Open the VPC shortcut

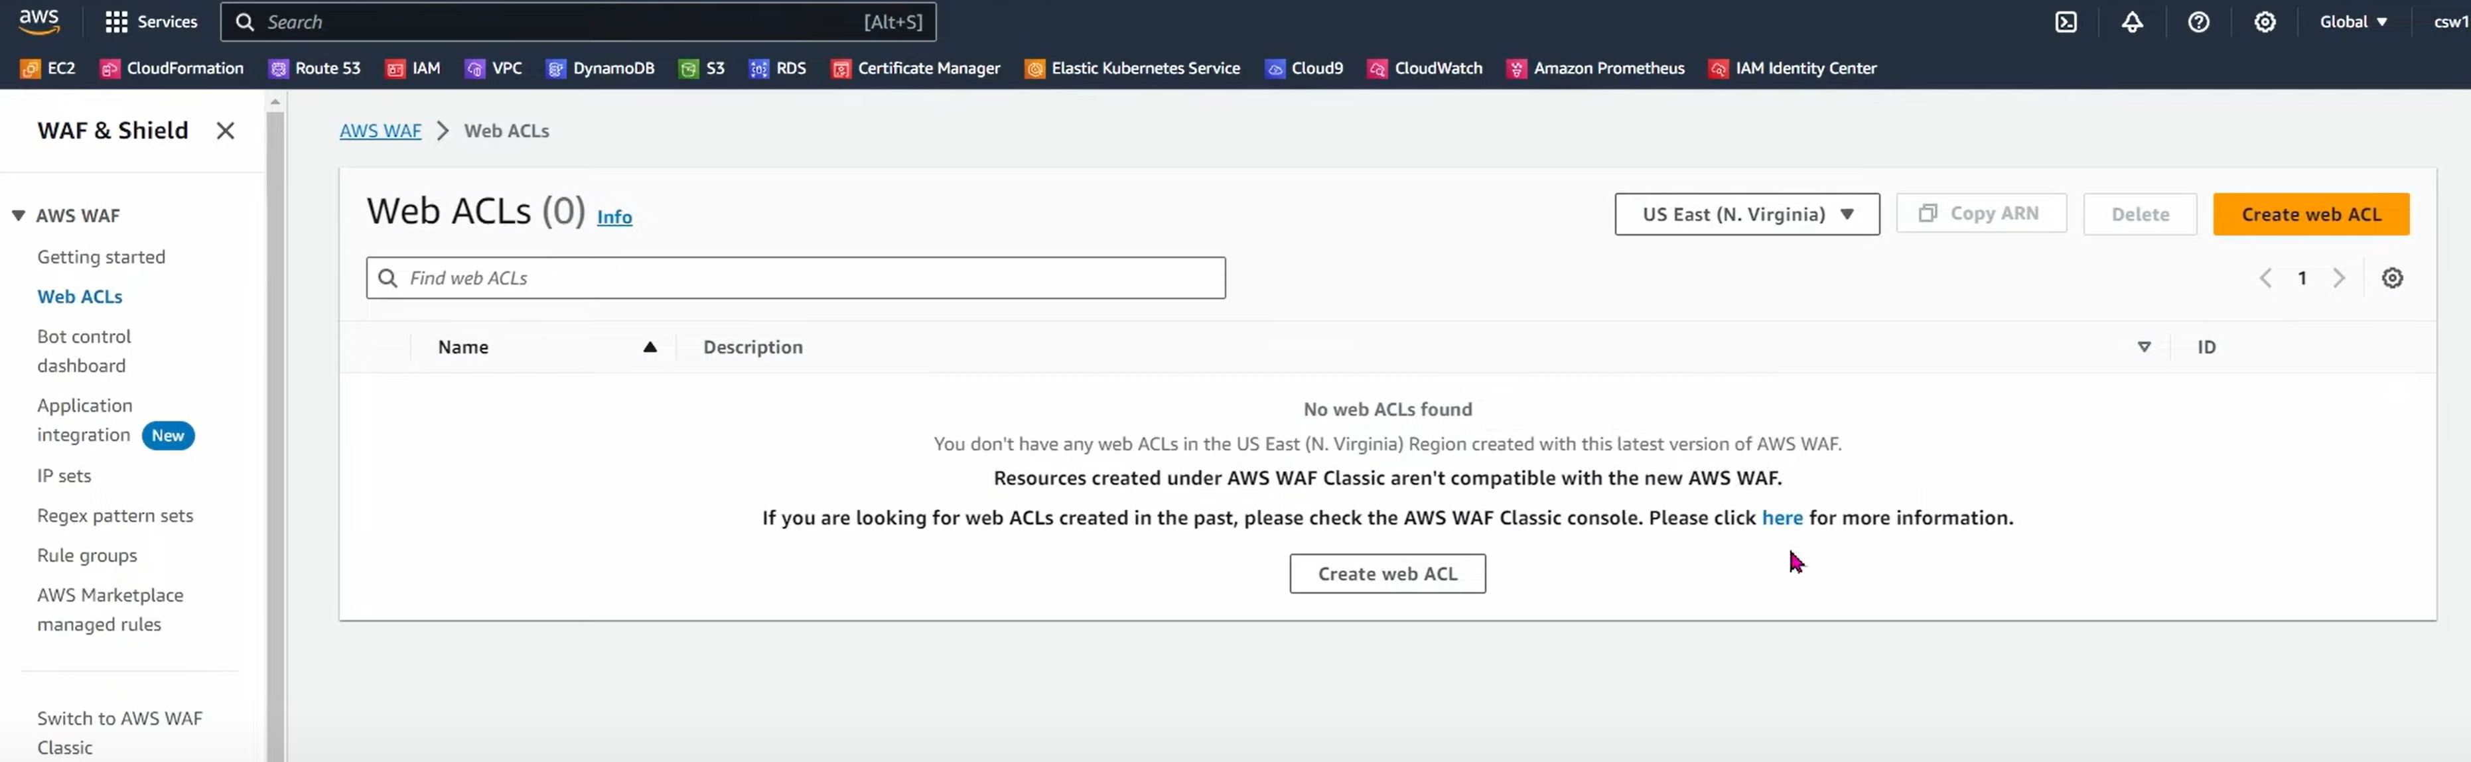click(494, 68)
